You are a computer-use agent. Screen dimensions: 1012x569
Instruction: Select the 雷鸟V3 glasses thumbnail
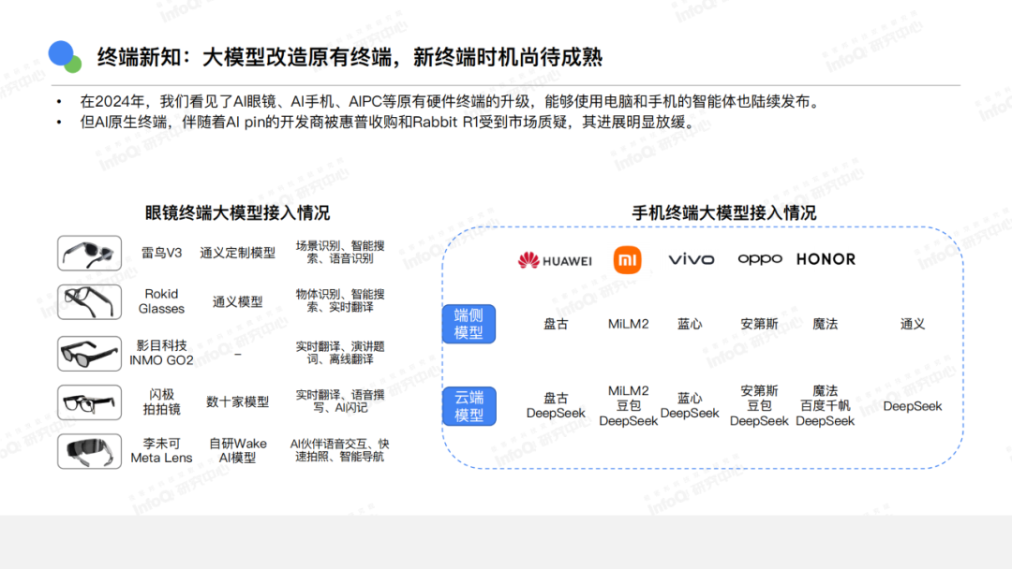click(x=89, y=254)
